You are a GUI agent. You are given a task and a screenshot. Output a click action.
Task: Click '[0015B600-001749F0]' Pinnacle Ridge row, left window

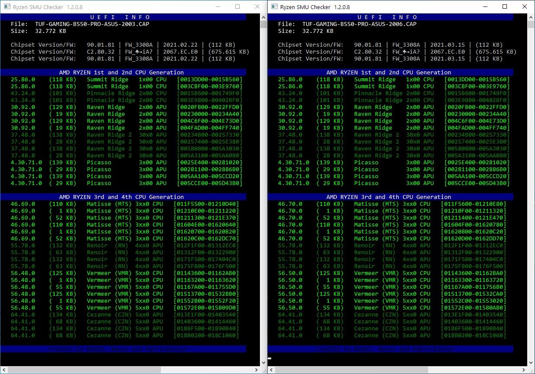[210, 93]
